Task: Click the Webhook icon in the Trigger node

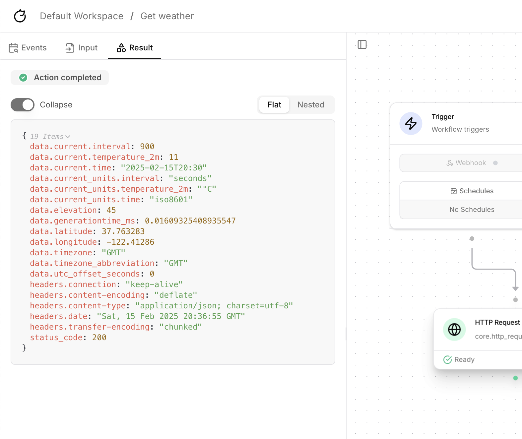Action: click(450, 163)
